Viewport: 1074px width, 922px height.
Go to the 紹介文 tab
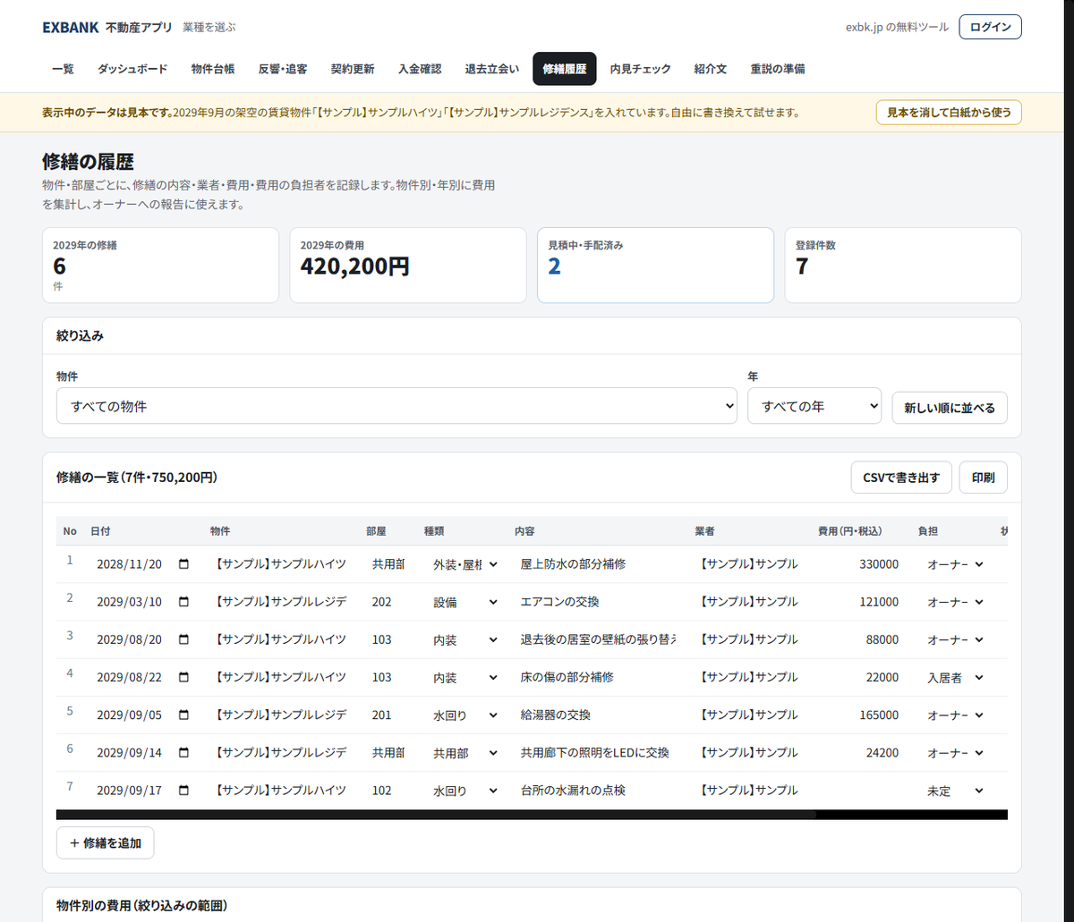click(711, 69)
